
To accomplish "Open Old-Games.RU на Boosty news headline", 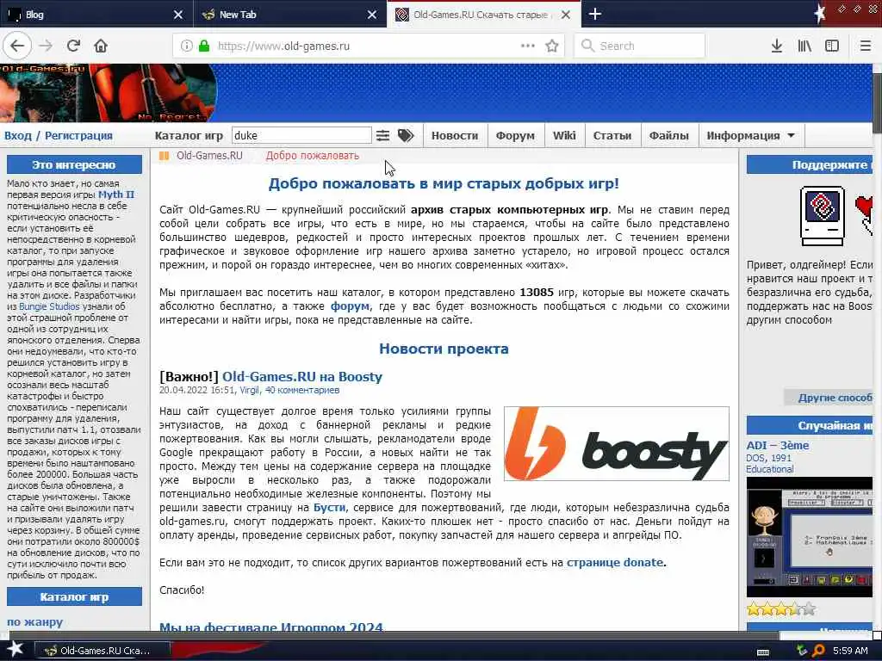I will 302,377.
